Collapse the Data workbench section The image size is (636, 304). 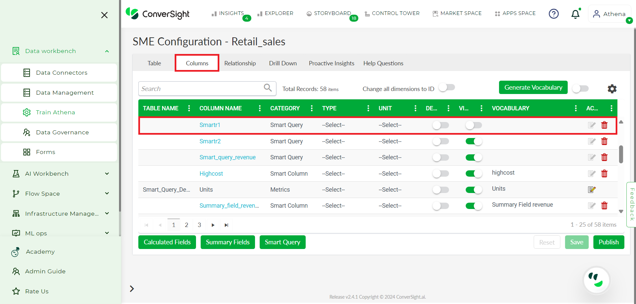107,51
